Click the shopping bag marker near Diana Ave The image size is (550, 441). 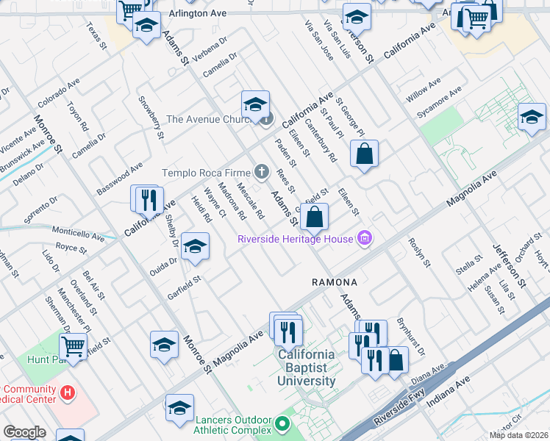click(x=396, y=360)
